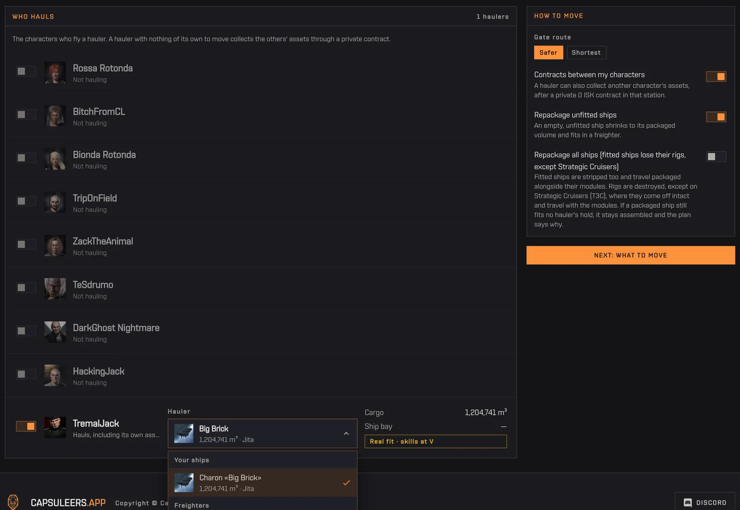Click TeSdrumo's character portrait
740x510 pixels.
click(x=55, y=289)
